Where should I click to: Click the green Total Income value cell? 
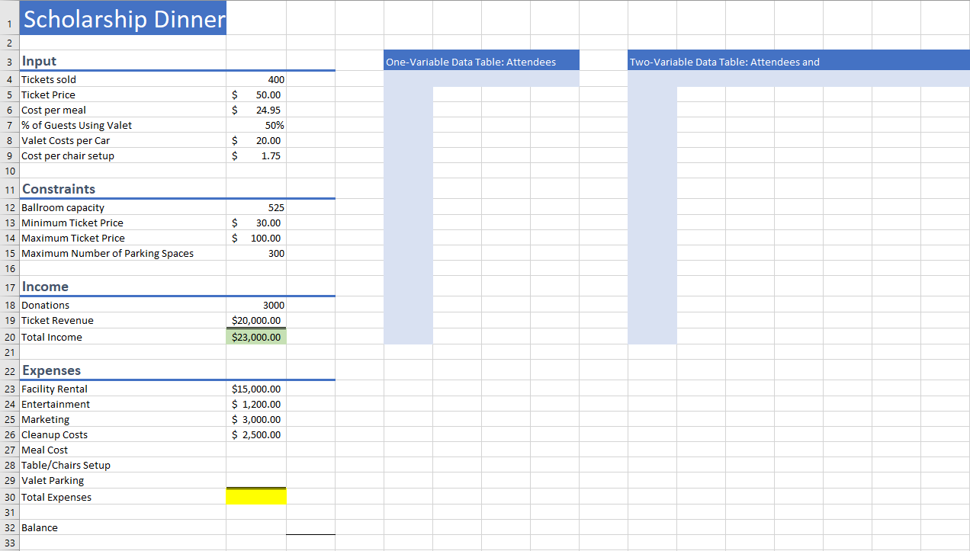pyautogui.click(x=256, y=336)
